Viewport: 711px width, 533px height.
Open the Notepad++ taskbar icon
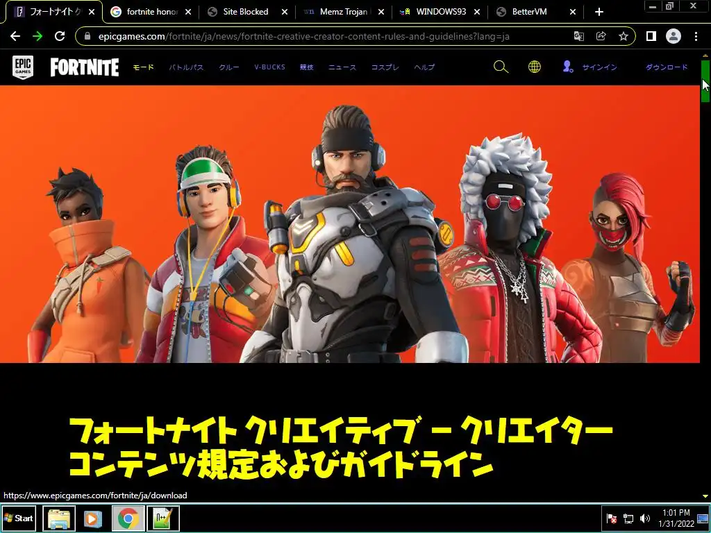(162, 518)
